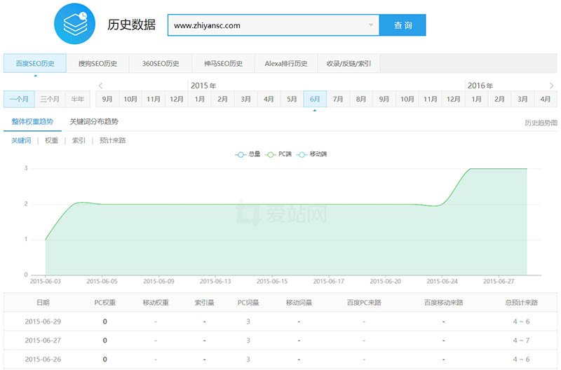Screen dimensions: 561x370
Task: Select 2月 under the 2016年 label
Action: [x=499, y=99]
